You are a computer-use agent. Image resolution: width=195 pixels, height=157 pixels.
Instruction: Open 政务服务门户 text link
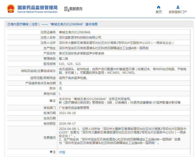[x=178, y=12]
